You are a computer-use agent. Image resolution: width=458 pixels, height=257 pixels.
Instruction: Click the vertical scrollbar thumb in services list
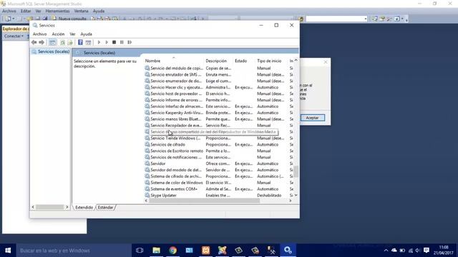296,171
